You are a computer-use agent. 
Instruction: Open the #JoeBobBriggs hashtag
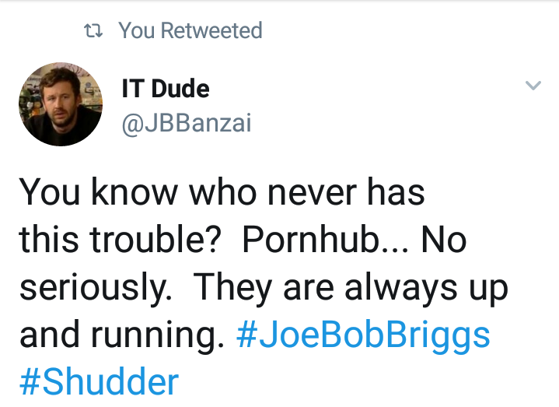[x=363, y=335]
